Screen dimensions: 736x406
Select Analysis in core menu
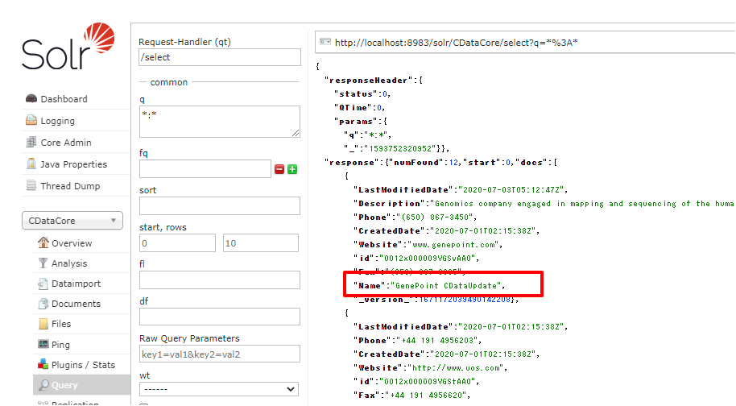pos(68,263)
